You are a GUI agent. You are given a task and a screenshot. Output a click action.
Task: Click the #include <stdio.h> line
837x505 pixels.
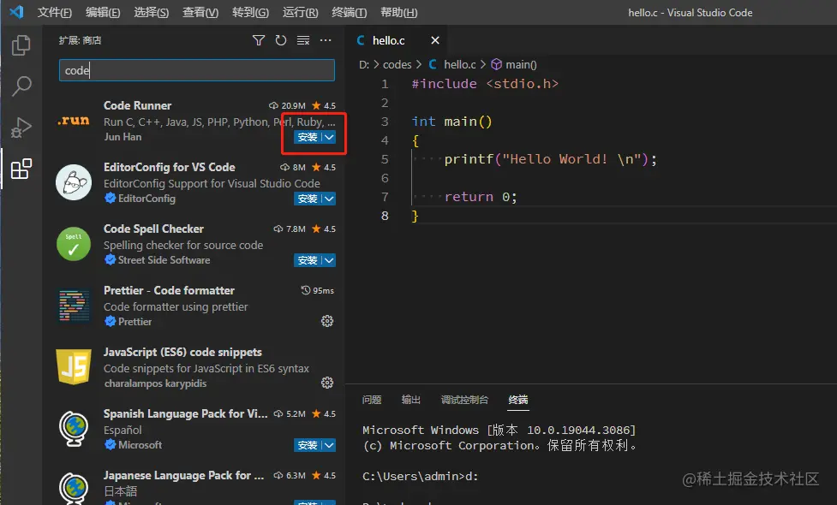pos(485,84)
